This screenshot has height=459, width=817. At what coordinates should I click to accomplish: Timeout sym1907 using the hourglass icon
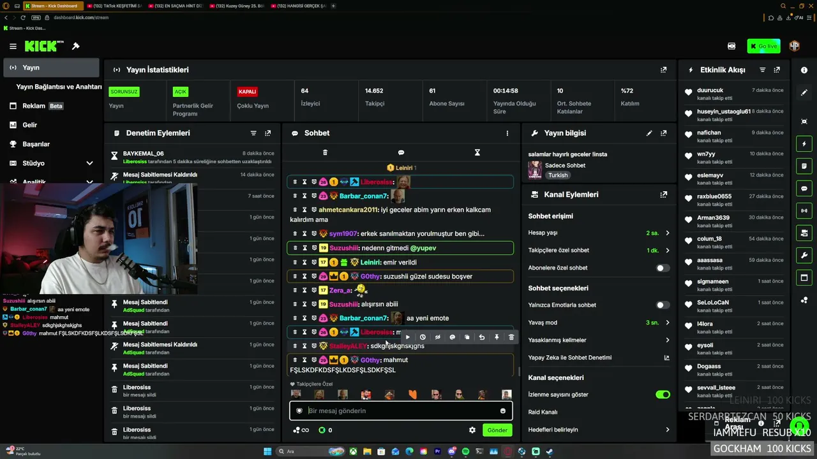point(304,234)
